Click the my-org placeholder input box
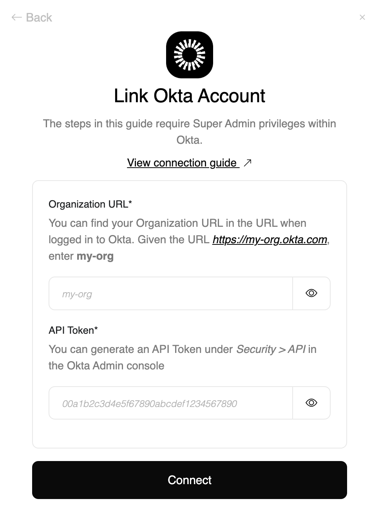The image size is (380, 510). (x=170, y=293)
